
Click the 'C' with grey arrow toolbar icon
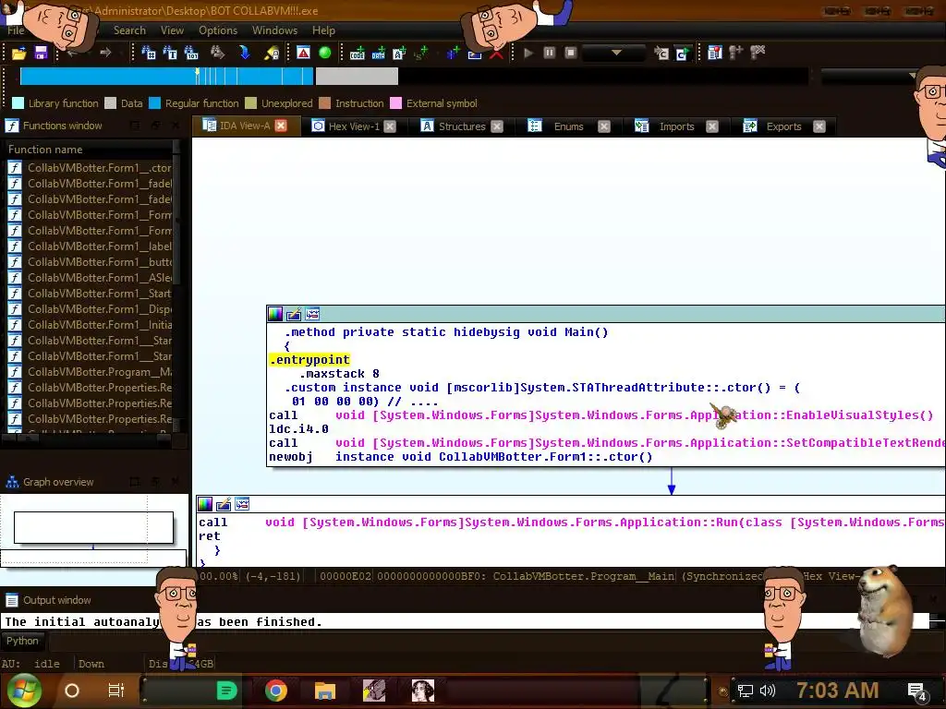pyautogui.click(x=661, y=53)
